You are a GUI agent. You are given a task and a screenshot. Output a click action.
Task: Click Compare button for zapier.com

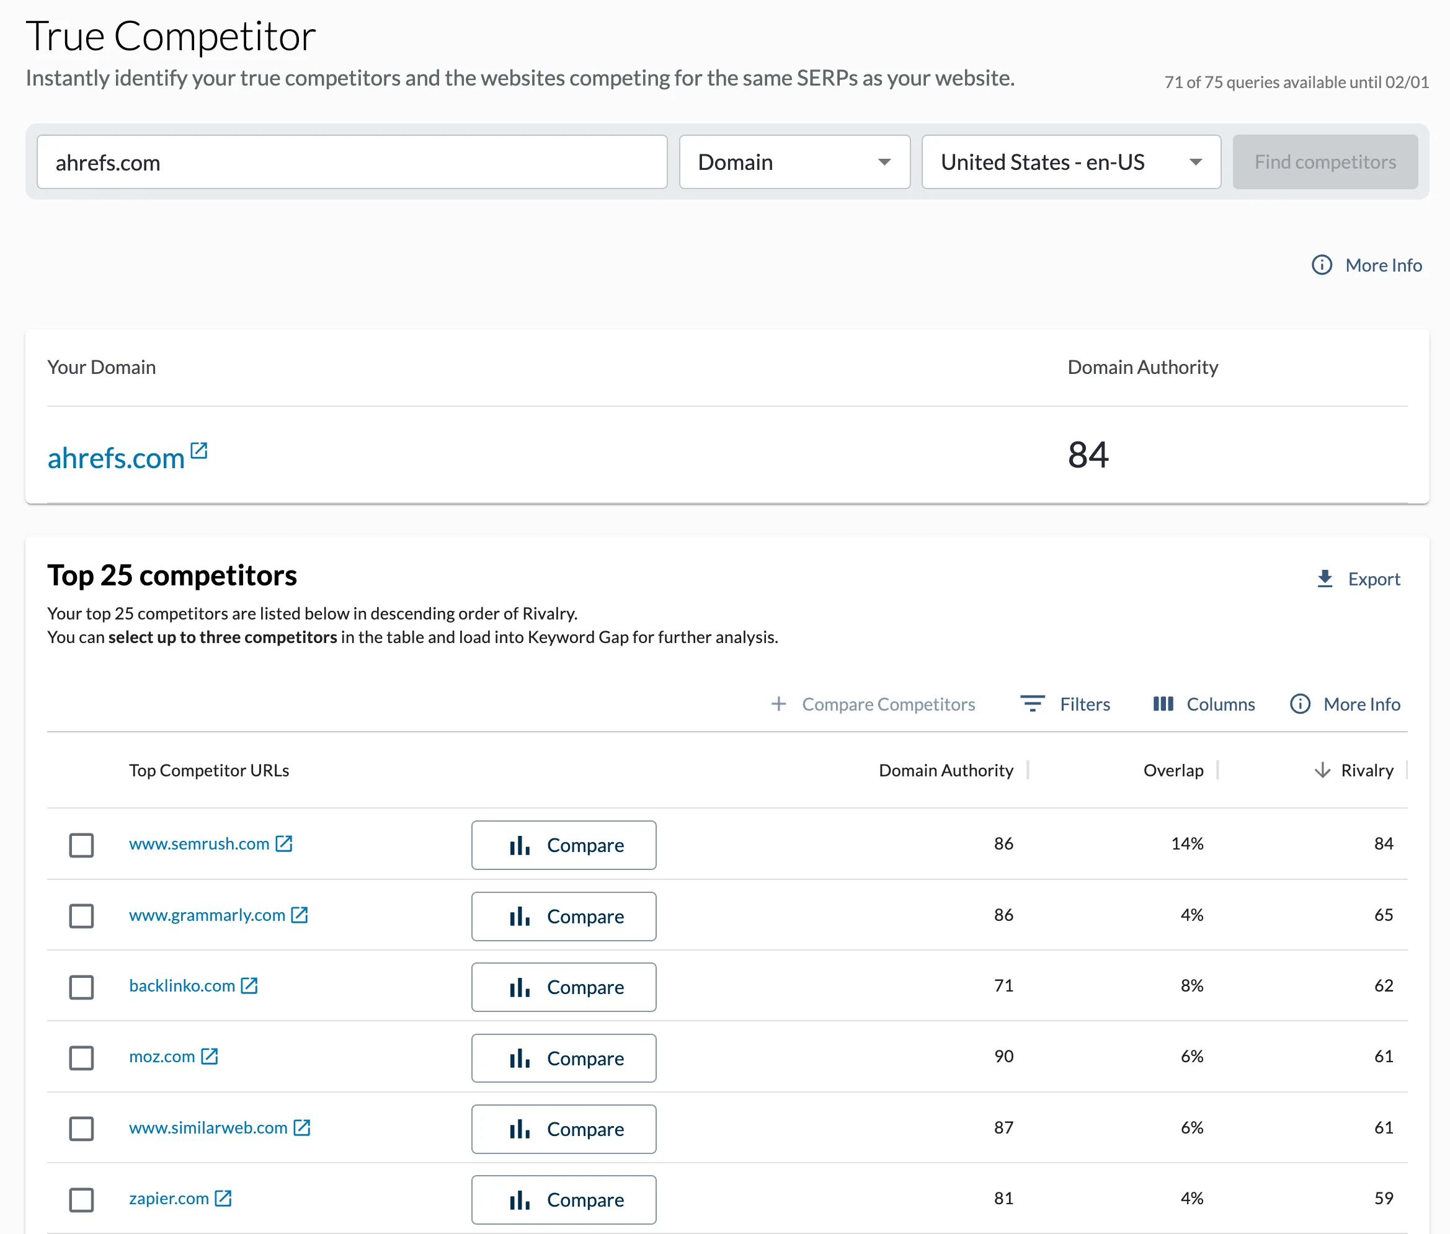pyautogui.click(x=564, y=1200)
